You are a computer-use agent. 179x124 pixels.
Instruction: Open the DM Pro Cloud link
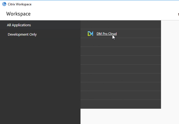pyautogui.click(x=107, y=34)
